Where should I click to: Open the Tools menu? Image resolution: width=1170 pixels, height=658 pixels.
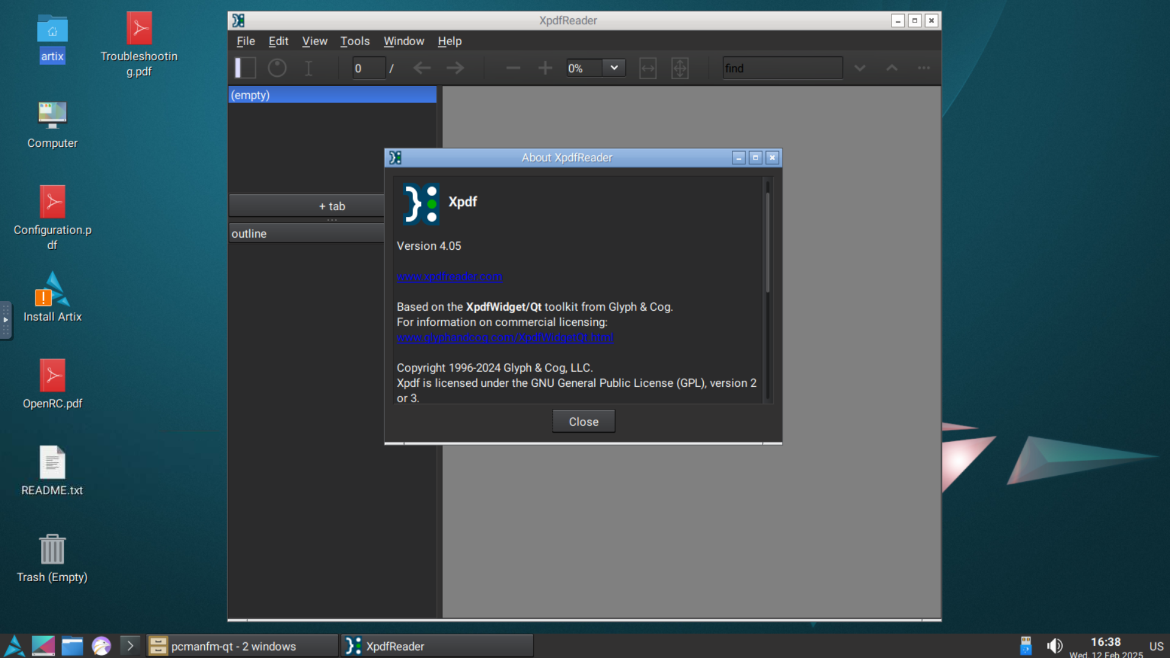click(x=355, y=41)
